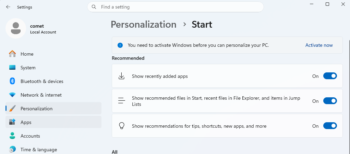The height and width of the screenshot is (154, 350).
Task: Navigate to Accounts settings
Action: point(53,136)
